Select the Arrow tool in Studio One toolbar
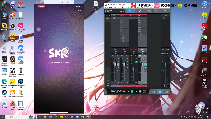Image resolution: width=211 pixels, height=119 pixels. click(x=130, y=11)
